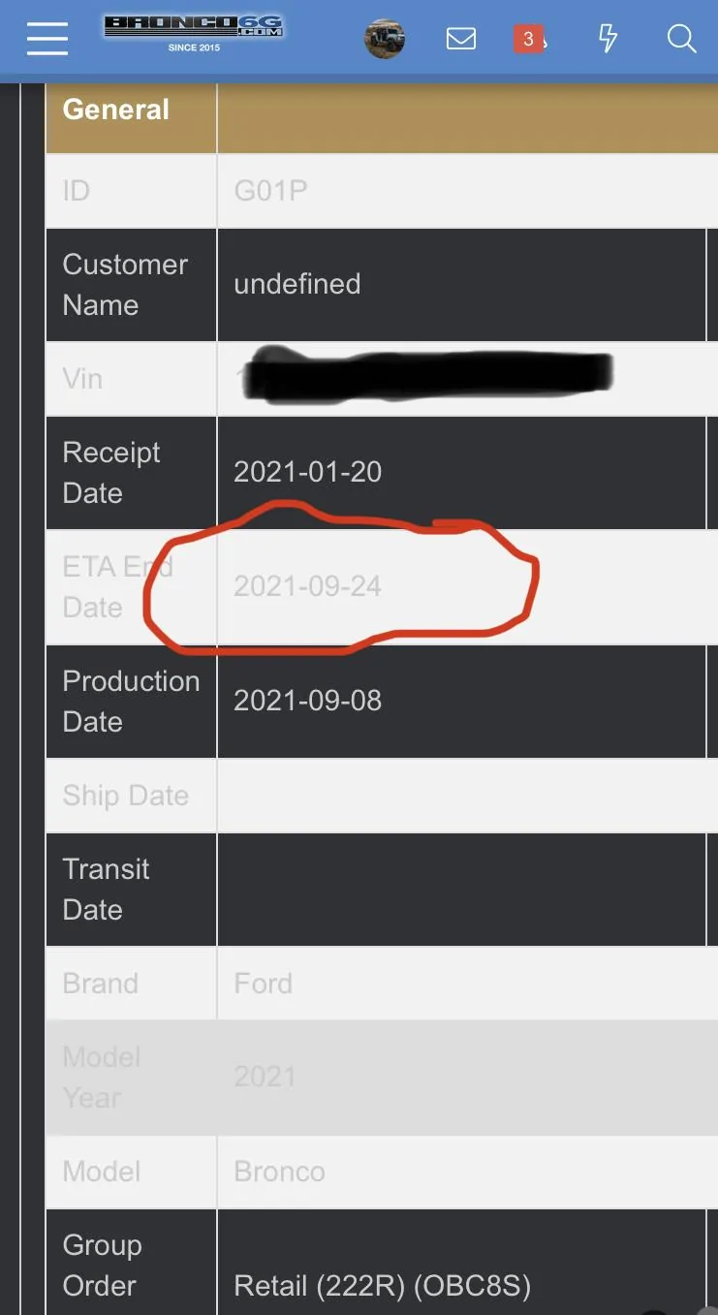Go to the Bronco6G home logo

pos(194,33)
